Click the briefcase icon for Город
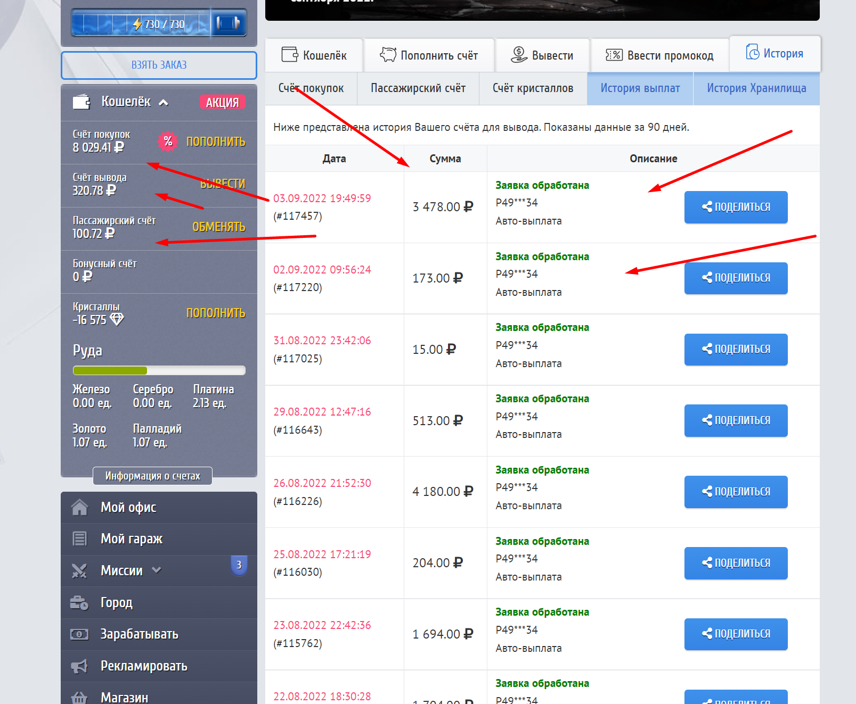 (79, 602)
